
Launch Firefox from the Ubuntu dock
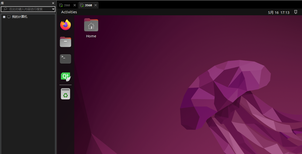(x=65, y=25)
